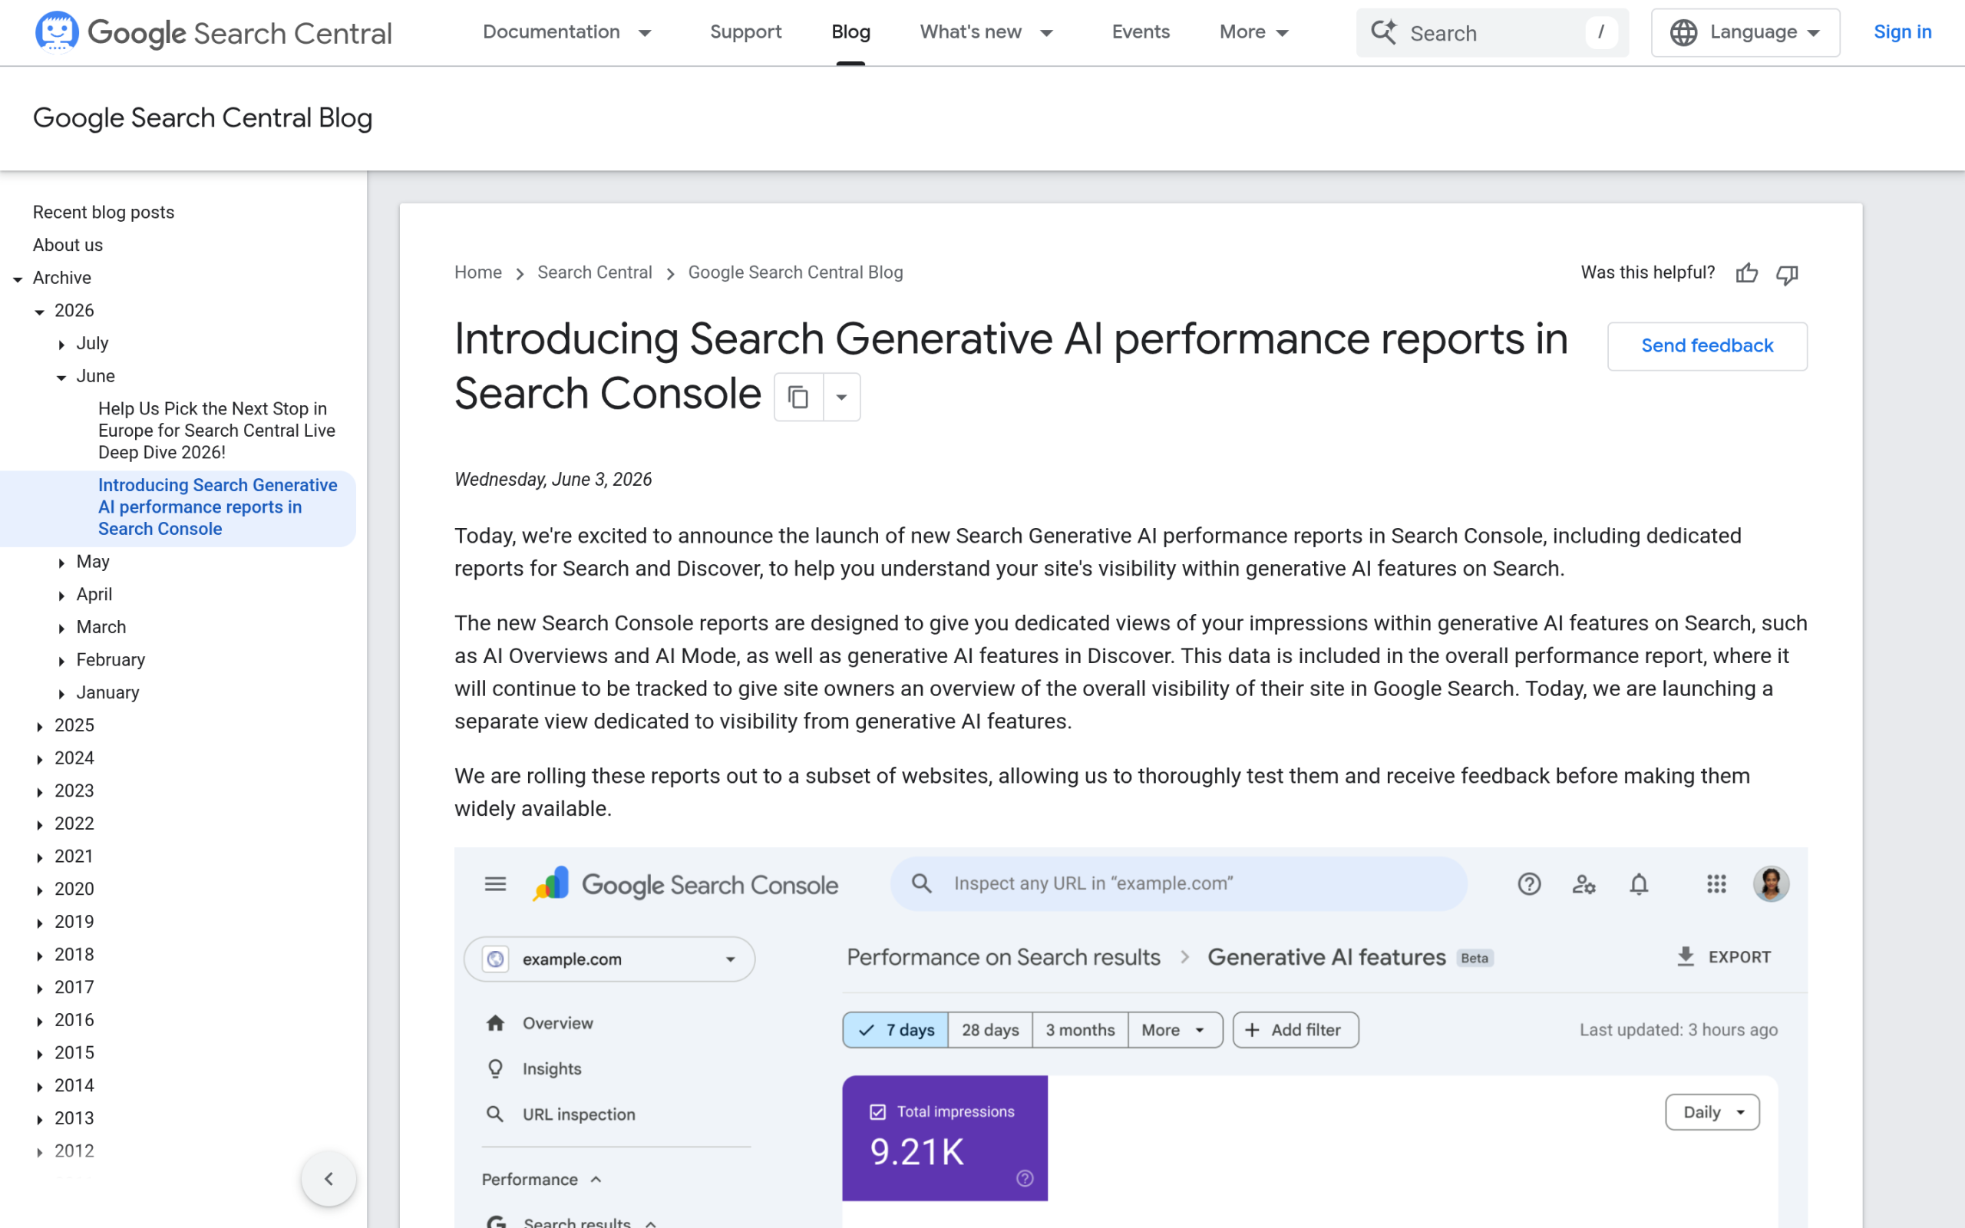Expand the 2025 archive year
Image resolution: width=1965 pixels, height=1228 pixels.
40,726
